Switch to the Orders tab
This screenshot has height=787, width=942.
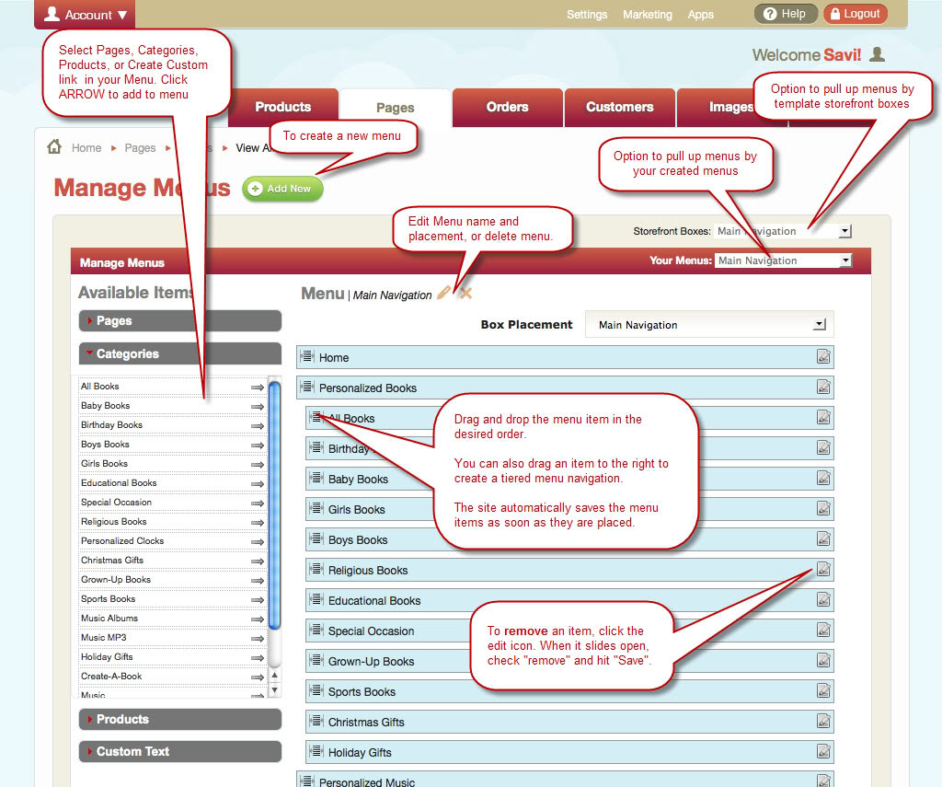pos(507,107)
